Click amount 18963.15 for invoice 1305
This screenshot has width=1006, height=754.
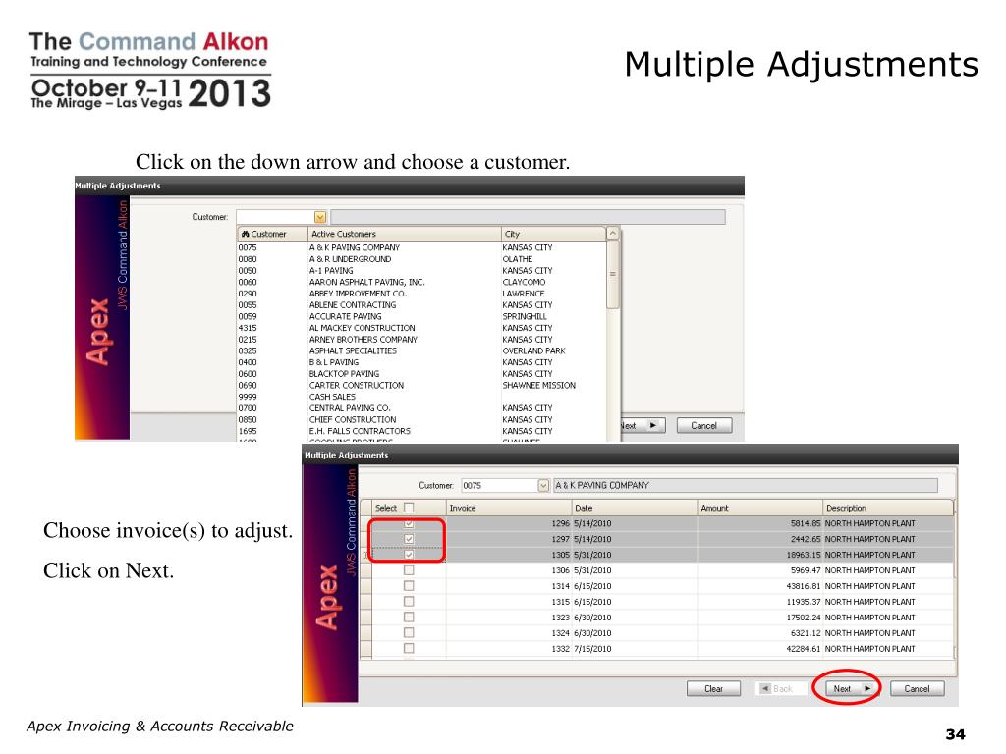click(x=804, y=556)
